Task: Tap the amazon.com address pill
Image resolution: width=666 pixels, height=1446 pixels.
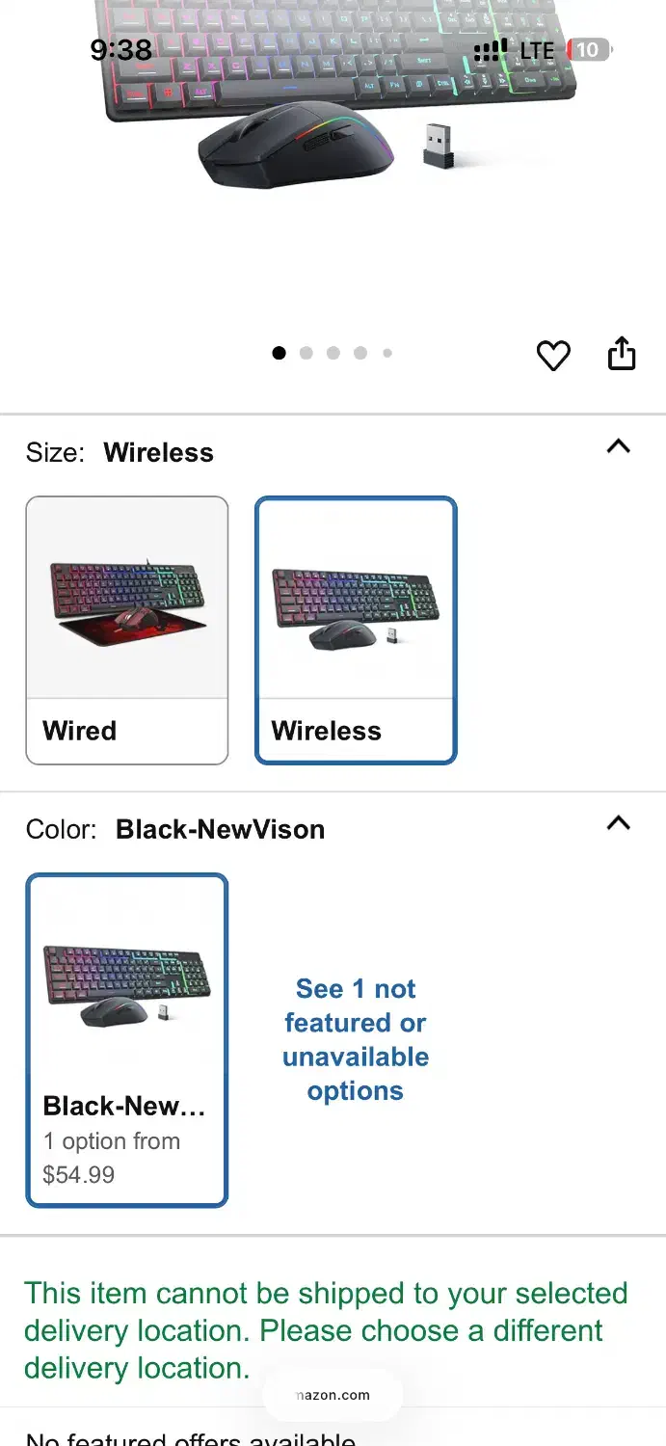Action: [333, 1395]
